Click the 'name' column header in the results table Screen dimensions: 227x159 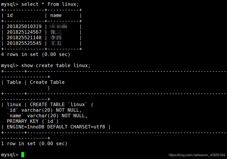click(56, 15)
